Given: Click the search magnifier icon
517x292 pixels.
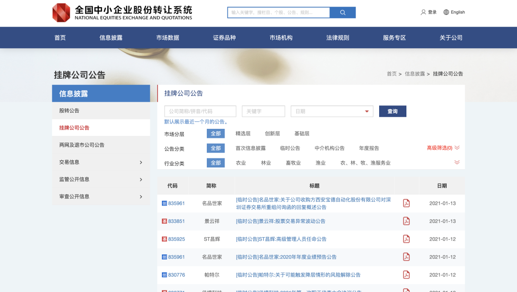Looking at the screenshot, I should click(342, 12).
